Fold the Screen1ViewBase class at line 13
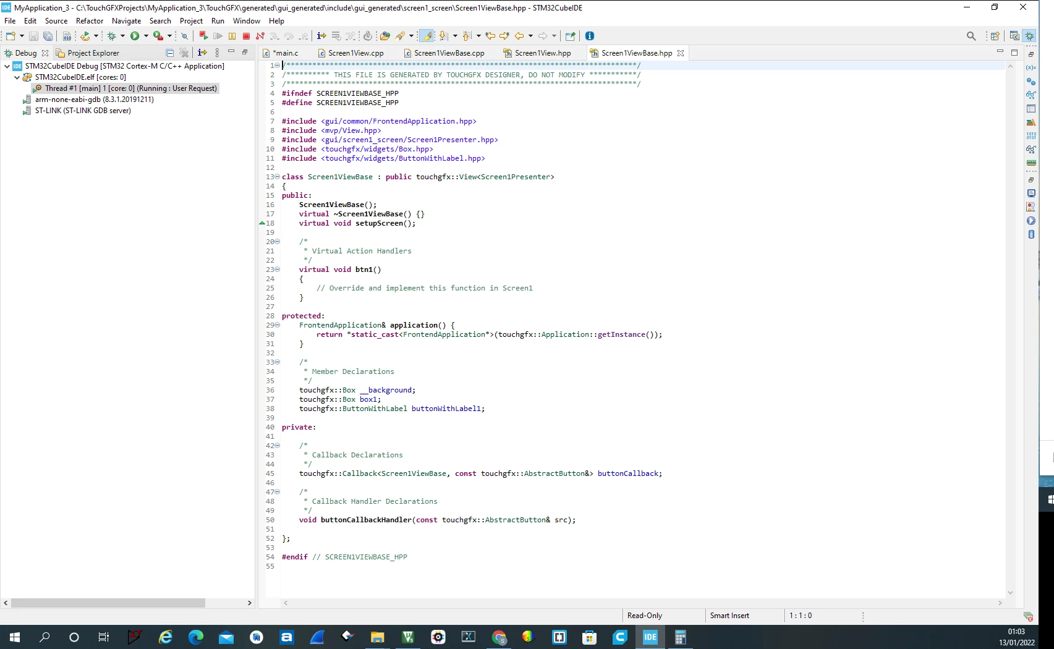1054x649 pixels. [x=277, y=177]
